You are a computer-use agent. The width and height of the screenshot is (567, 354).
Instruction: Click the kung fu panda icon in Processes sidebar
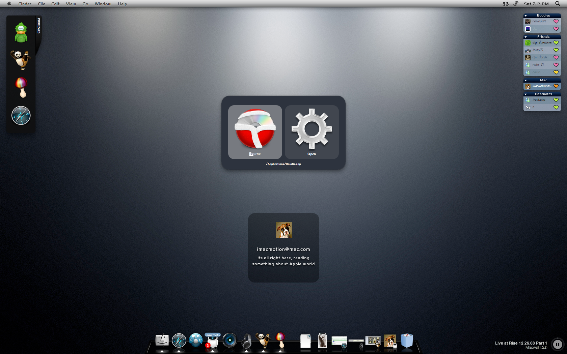pyautogui.click(x=21, y=60)
